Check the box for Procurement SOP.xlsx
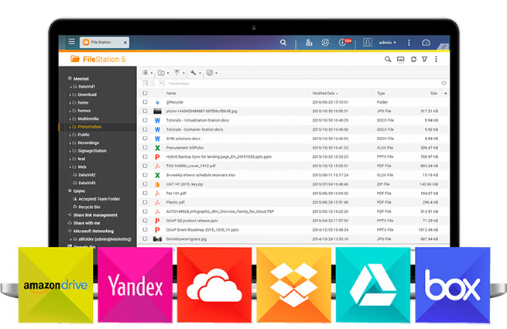The width and height of the screenshot is (507, 329). (x=145, y=147)
